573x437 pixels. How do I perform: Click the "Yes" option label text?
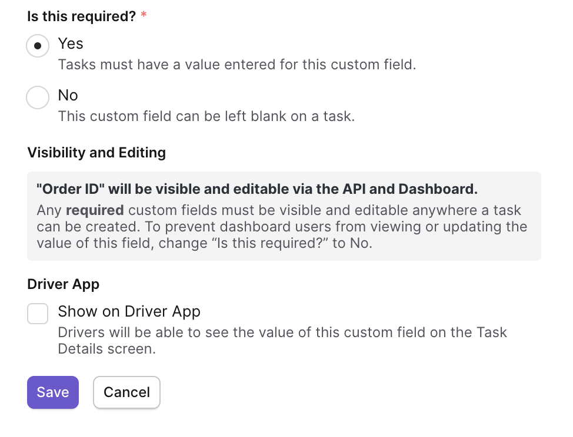[71, 44]
